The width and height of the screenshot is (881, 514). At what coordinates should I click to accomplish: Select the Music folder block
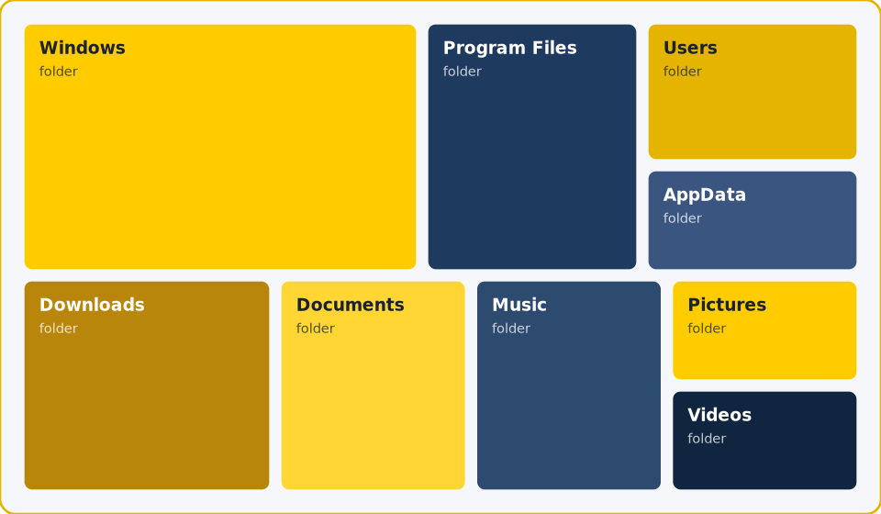tap(569, 385)
